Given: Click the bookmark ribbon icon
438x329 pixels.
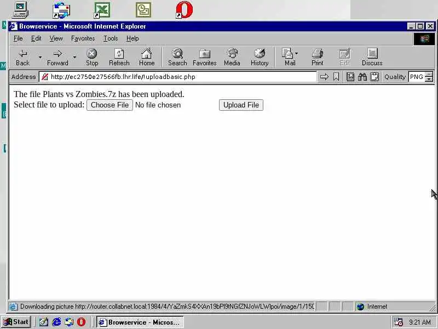Looking at the screenshot, I should [x=336, y=77].
